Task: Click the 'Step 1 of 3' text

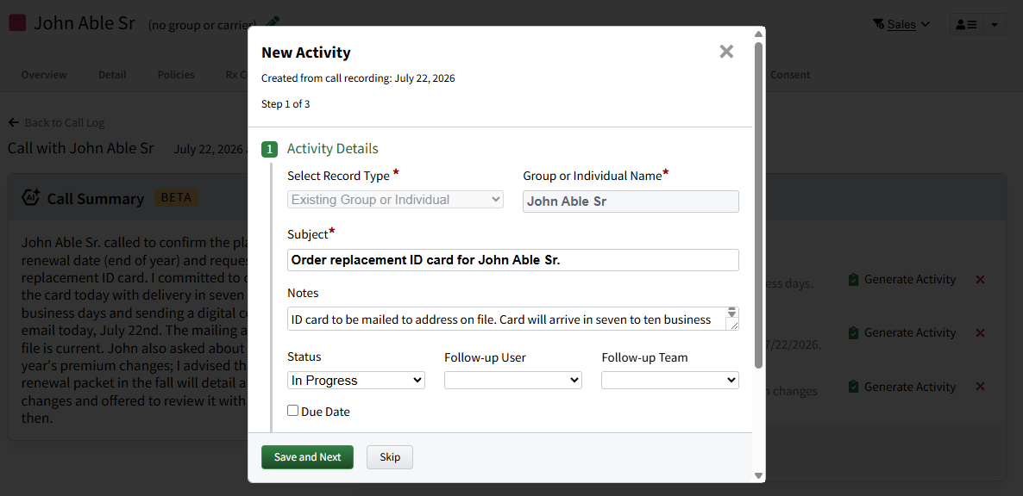Action: pyautogui.click(x=286, y=104)
